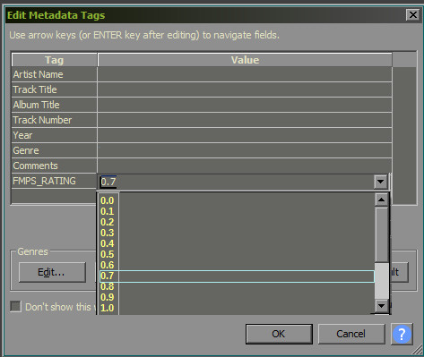Click the Track Number value cell
The image size is (424, 357).
coord(245,120)
